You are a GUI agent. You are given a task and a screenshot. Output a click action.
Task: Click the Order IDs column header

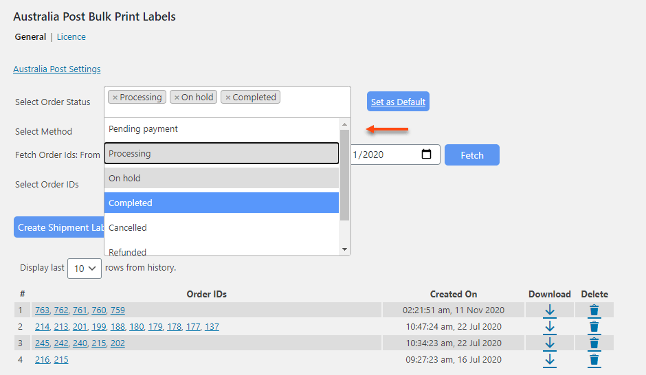206,295
